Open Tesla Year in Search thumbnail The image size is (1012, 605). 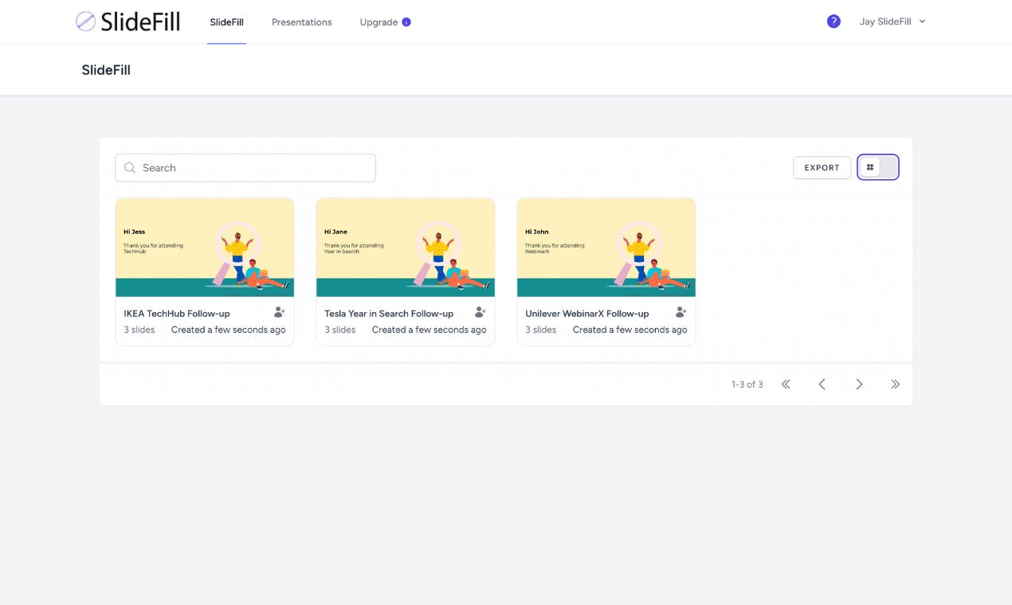coord(406,248)
